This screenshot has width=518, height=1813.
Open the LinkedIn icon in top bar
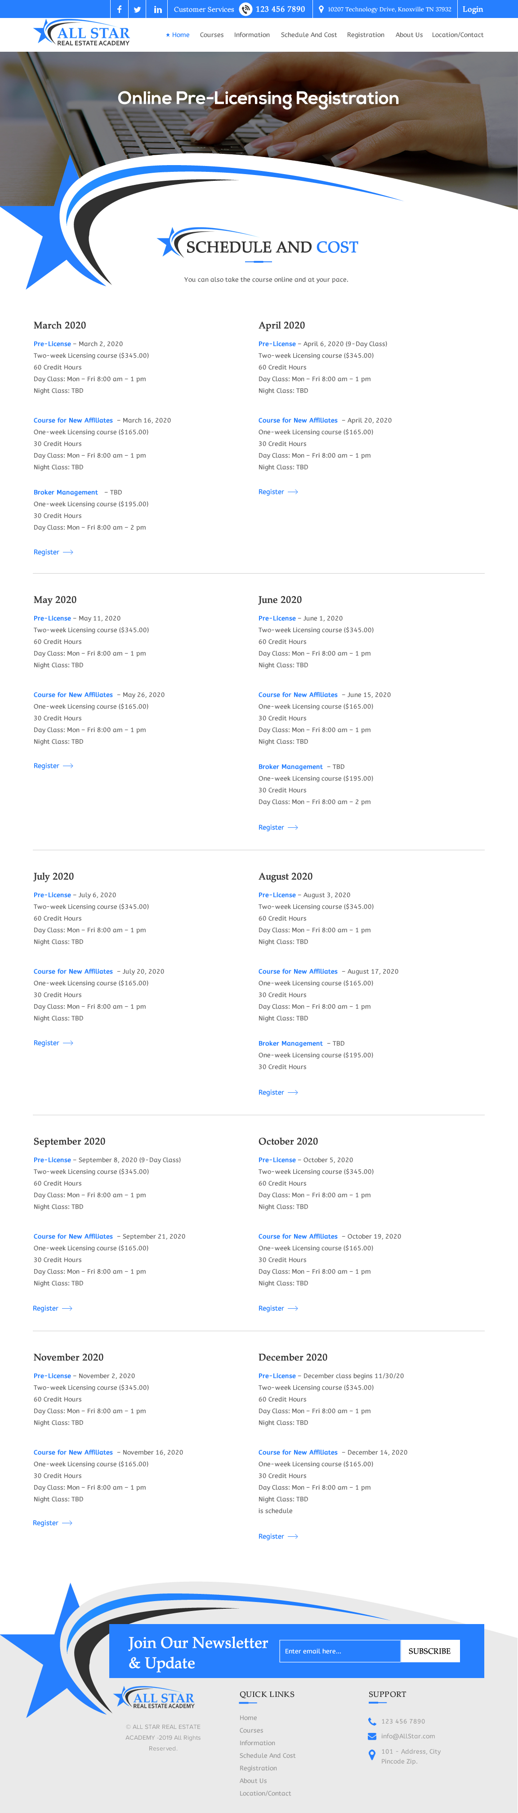pos(158,9)
